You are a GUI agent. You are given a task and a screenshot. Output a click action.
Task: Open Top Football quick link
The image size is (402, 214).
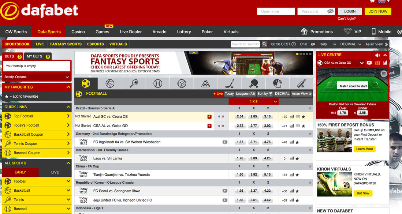[x=37, y=116]
